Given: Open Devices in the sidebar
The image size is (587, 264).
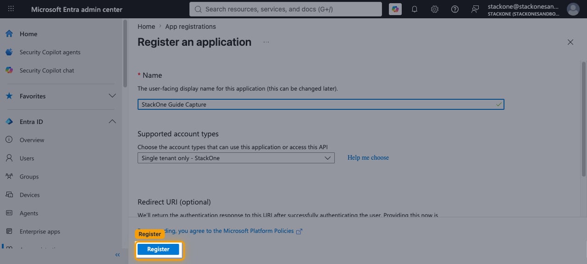Looking at the screenshot, I should 30,195.
